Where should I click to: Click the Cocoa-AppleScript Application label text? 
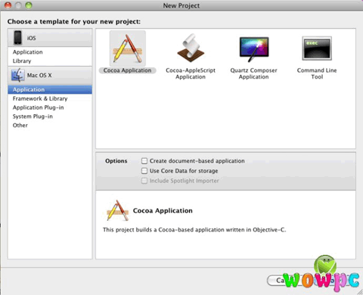[x=191, y=73]
